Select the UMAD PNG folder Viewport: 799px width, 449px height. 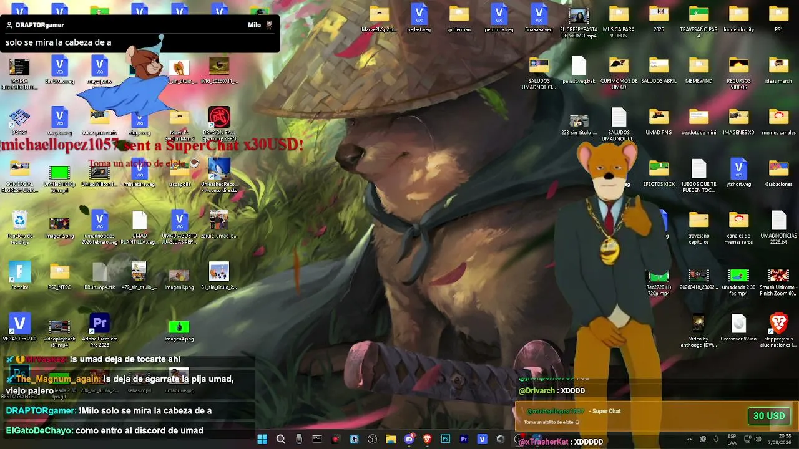[659, 122]
